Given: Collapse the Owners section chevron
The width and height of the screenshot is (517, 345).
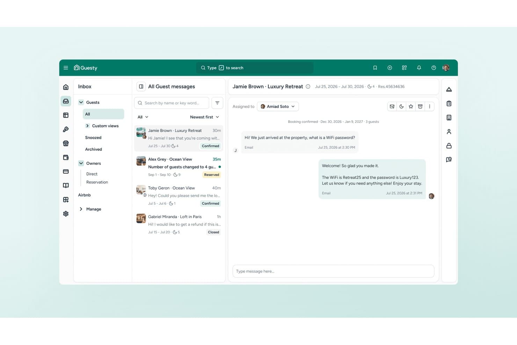Looking at the screenshot, I should click(81, 163).
